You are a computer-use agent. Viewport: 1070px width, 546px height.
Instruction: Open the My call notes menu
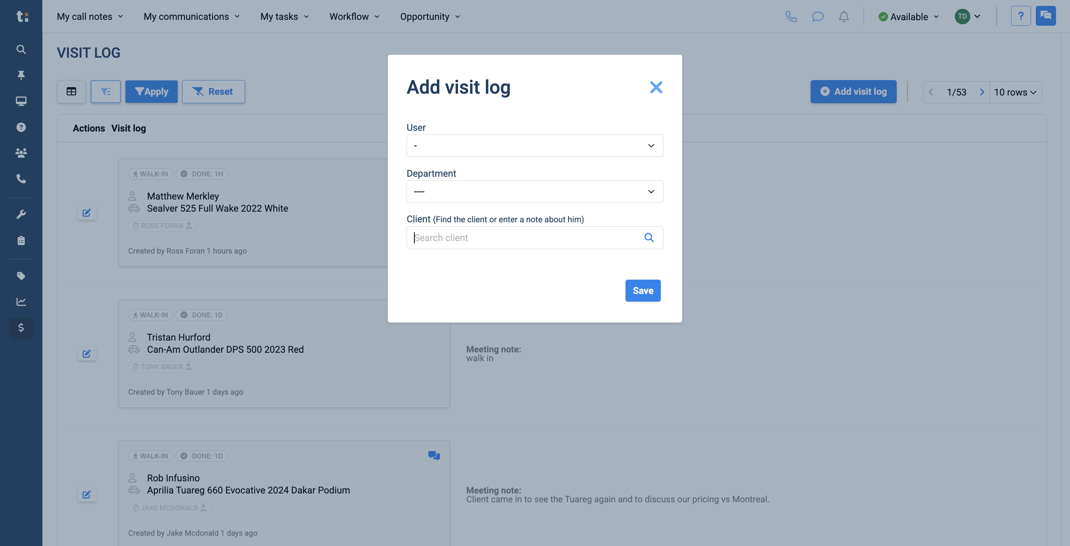90,17
